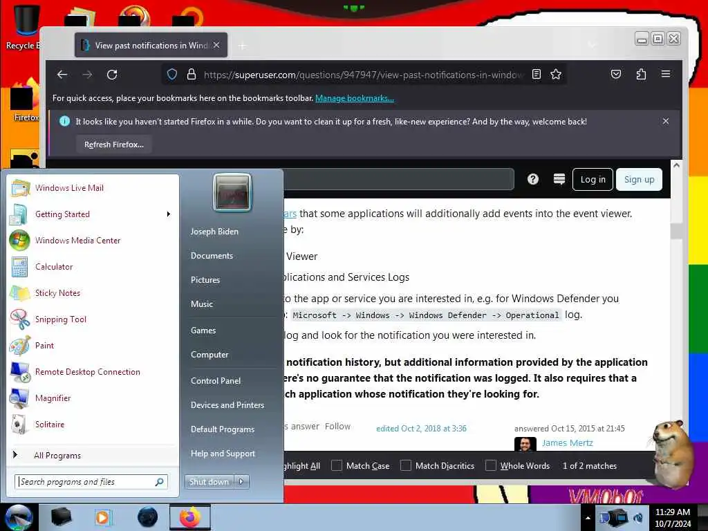Click the taskbar clock showing 11:29 AM

click(x=673, y=518)
